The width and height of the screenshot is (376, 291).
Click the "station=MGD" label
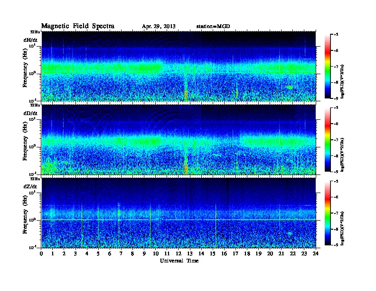[x=213, y=27]
